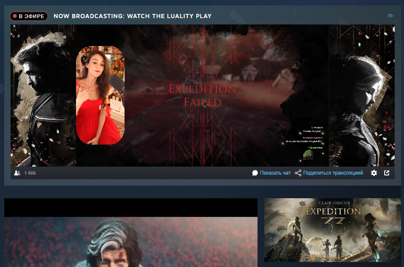Image resolution: width=404 pixels, height=267 pixels.
Task: Click the В ЭФИРЕ live badge
Action: point(29,16)
